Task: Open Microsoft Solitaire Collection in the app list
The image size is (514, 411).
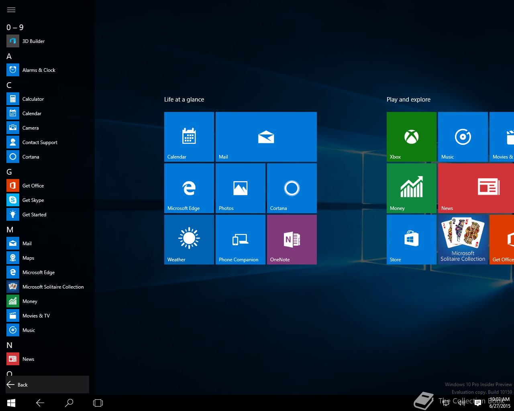Action: click(47, 287)
